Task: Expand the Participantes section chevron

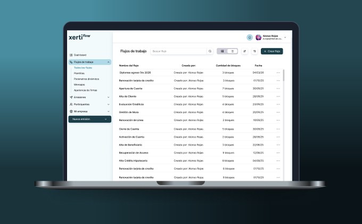Action: [x=108, y=105]
